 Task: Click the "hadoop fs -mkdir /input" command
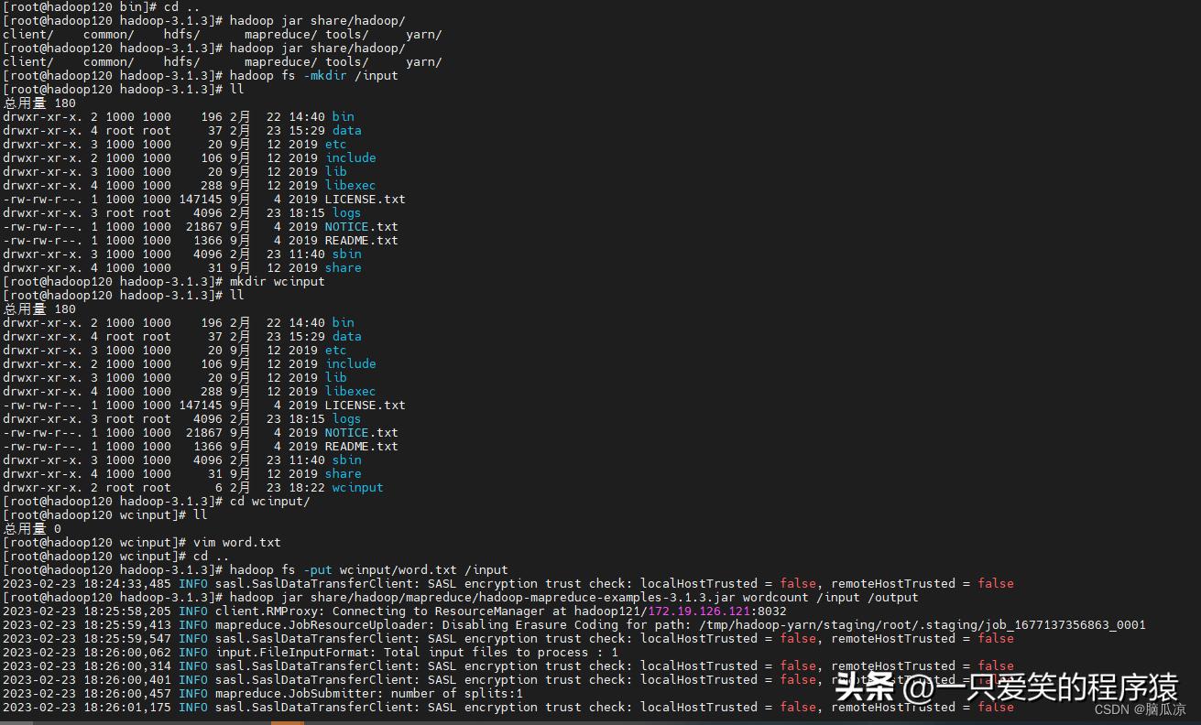pyautogui.click(x=314, y=75)
